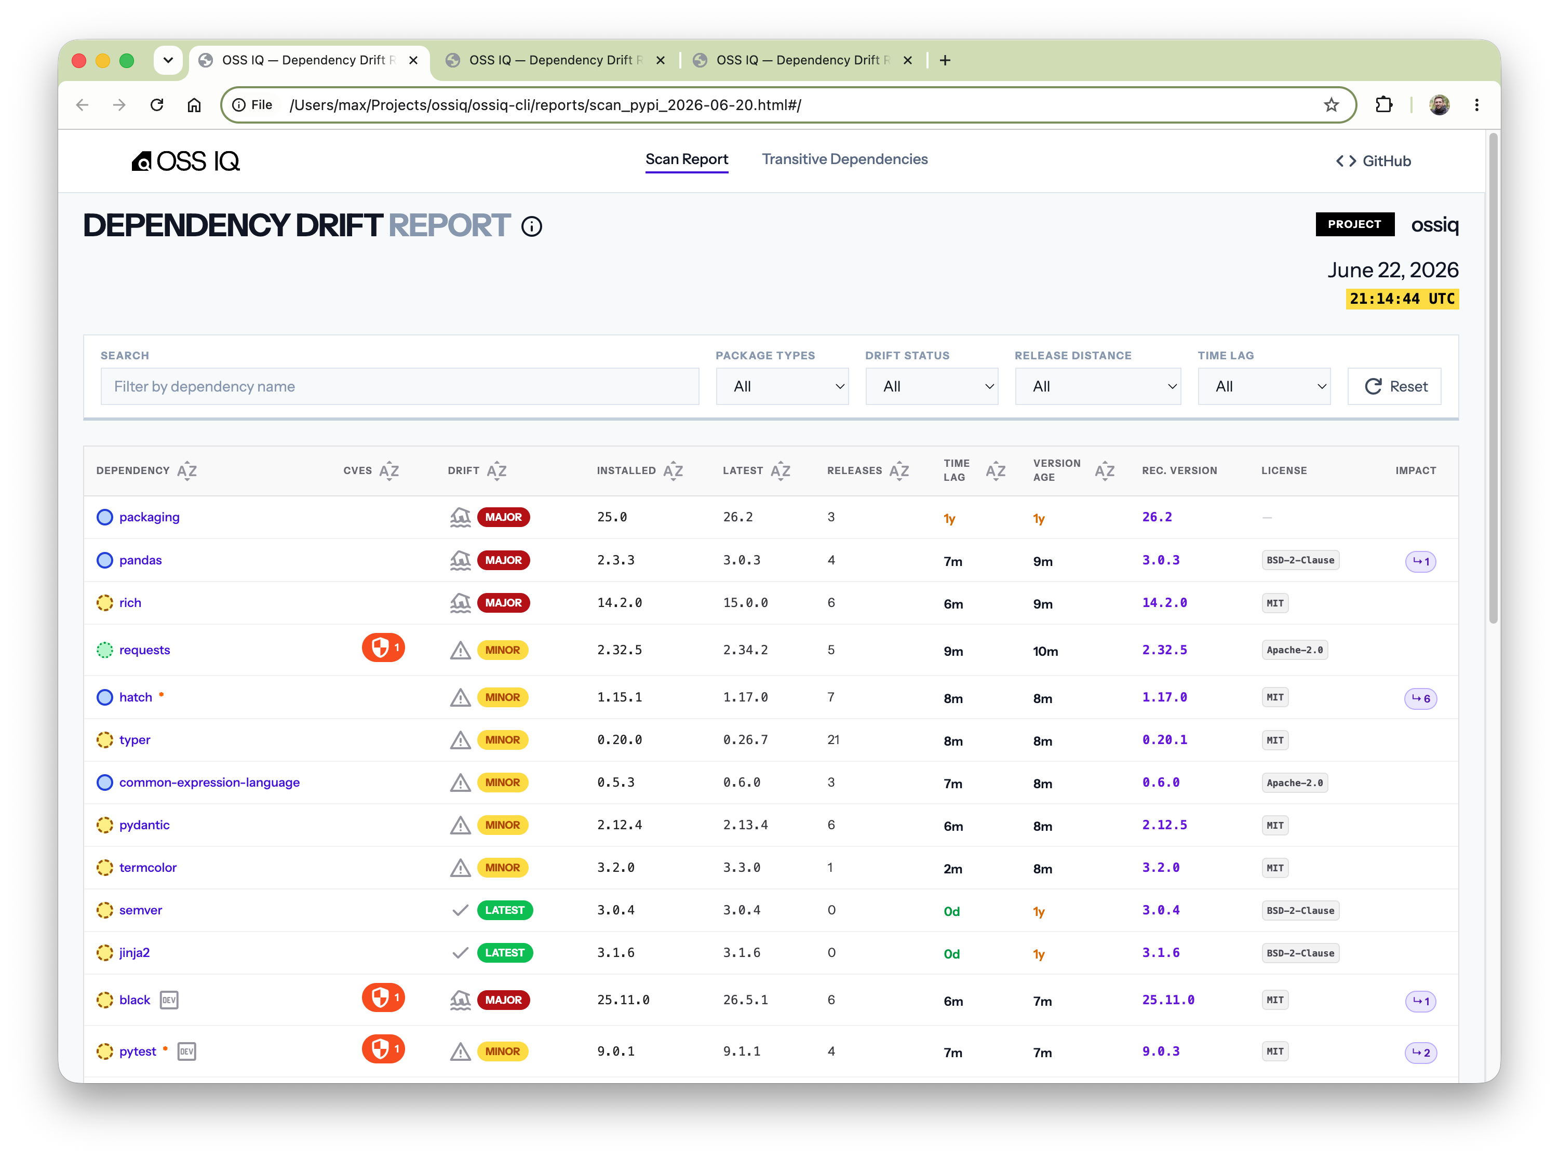This screenshot has width=1559, height=1160.
Task: Click the warning triangle icon on the typer row
Action: 460,740
